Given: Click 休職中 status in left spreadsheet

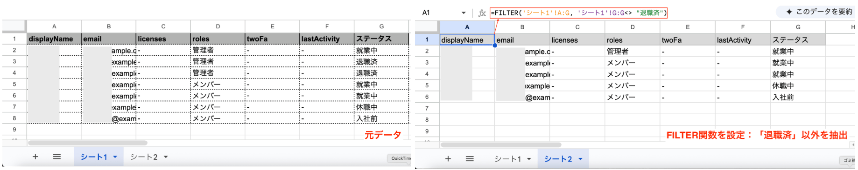Looking at the screenshot, I should 381,107.
